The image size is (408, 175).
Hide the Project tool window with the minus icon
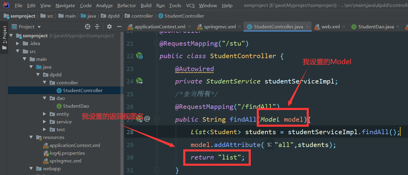pos(119,27)
